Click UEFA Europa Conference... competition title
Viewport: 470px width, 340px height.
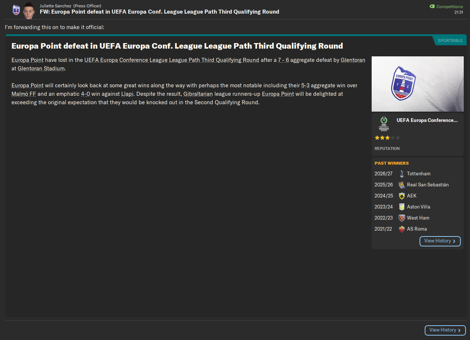click(x=427, y=120)
